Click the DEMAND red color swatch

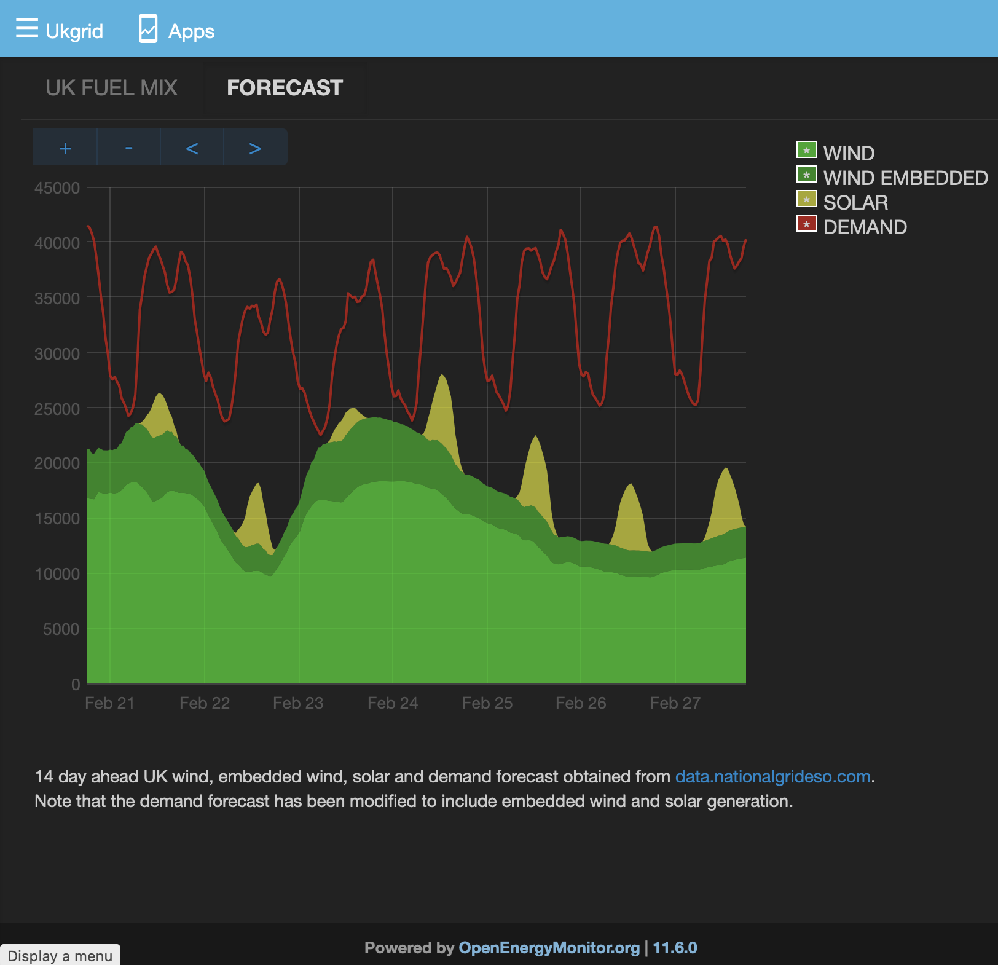[807, 224]
